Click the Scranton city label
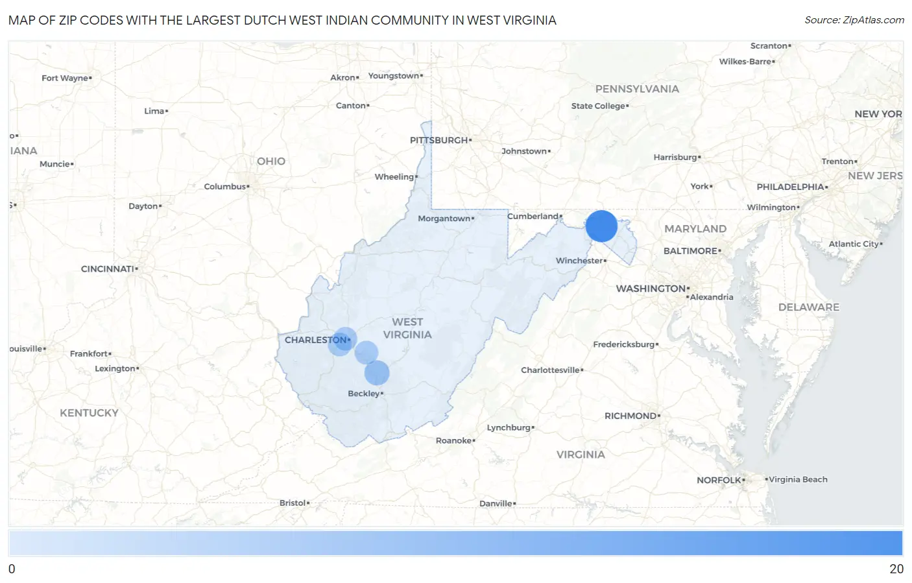Viewport: 912px width, 583px height. click(x=769, y=46)
